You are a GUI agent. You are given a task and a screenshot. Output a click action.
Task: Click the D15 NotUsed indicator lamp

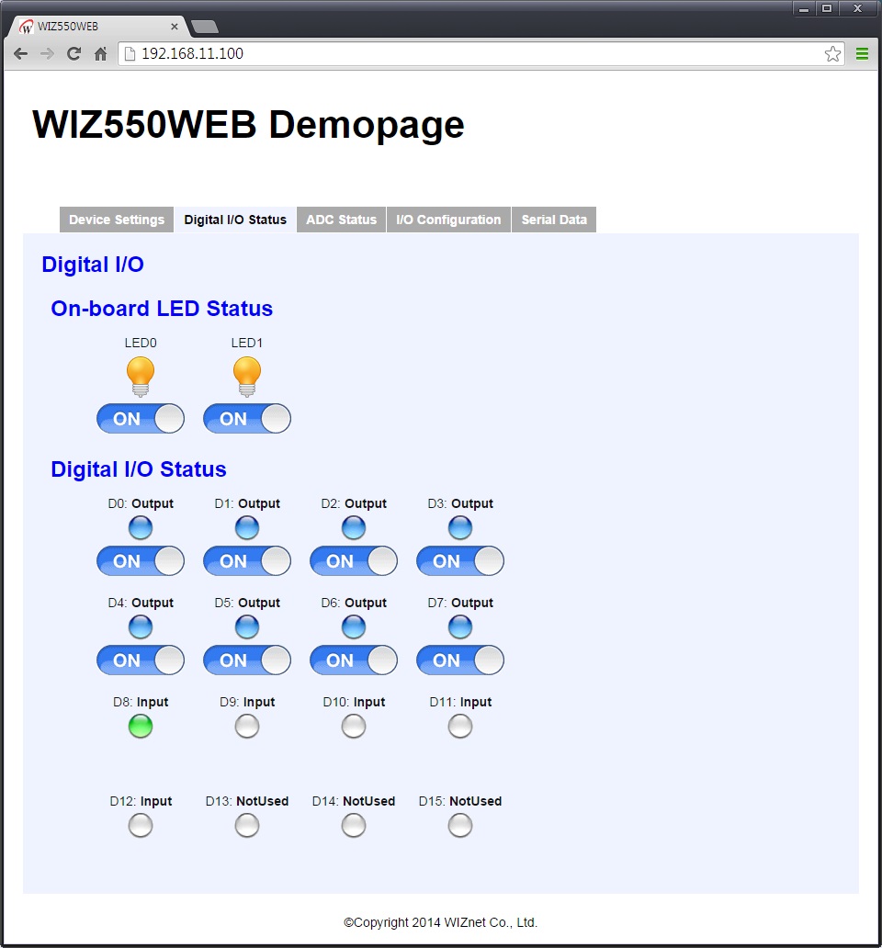click(460, 825)
